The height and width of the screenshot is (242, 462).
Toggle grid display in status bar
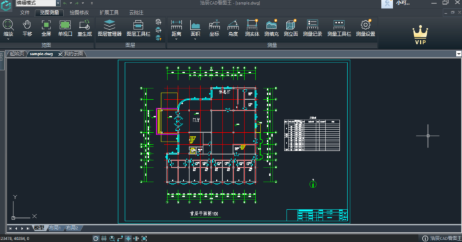pos(104,239)
